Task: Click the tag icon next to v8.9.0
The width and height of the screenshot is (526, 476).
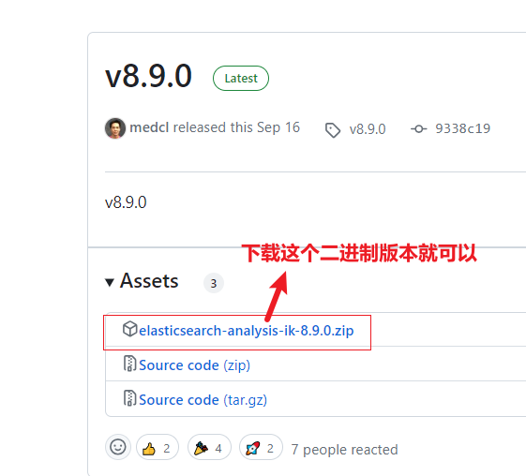Action: pyautogui.click(x=333, y=130)
